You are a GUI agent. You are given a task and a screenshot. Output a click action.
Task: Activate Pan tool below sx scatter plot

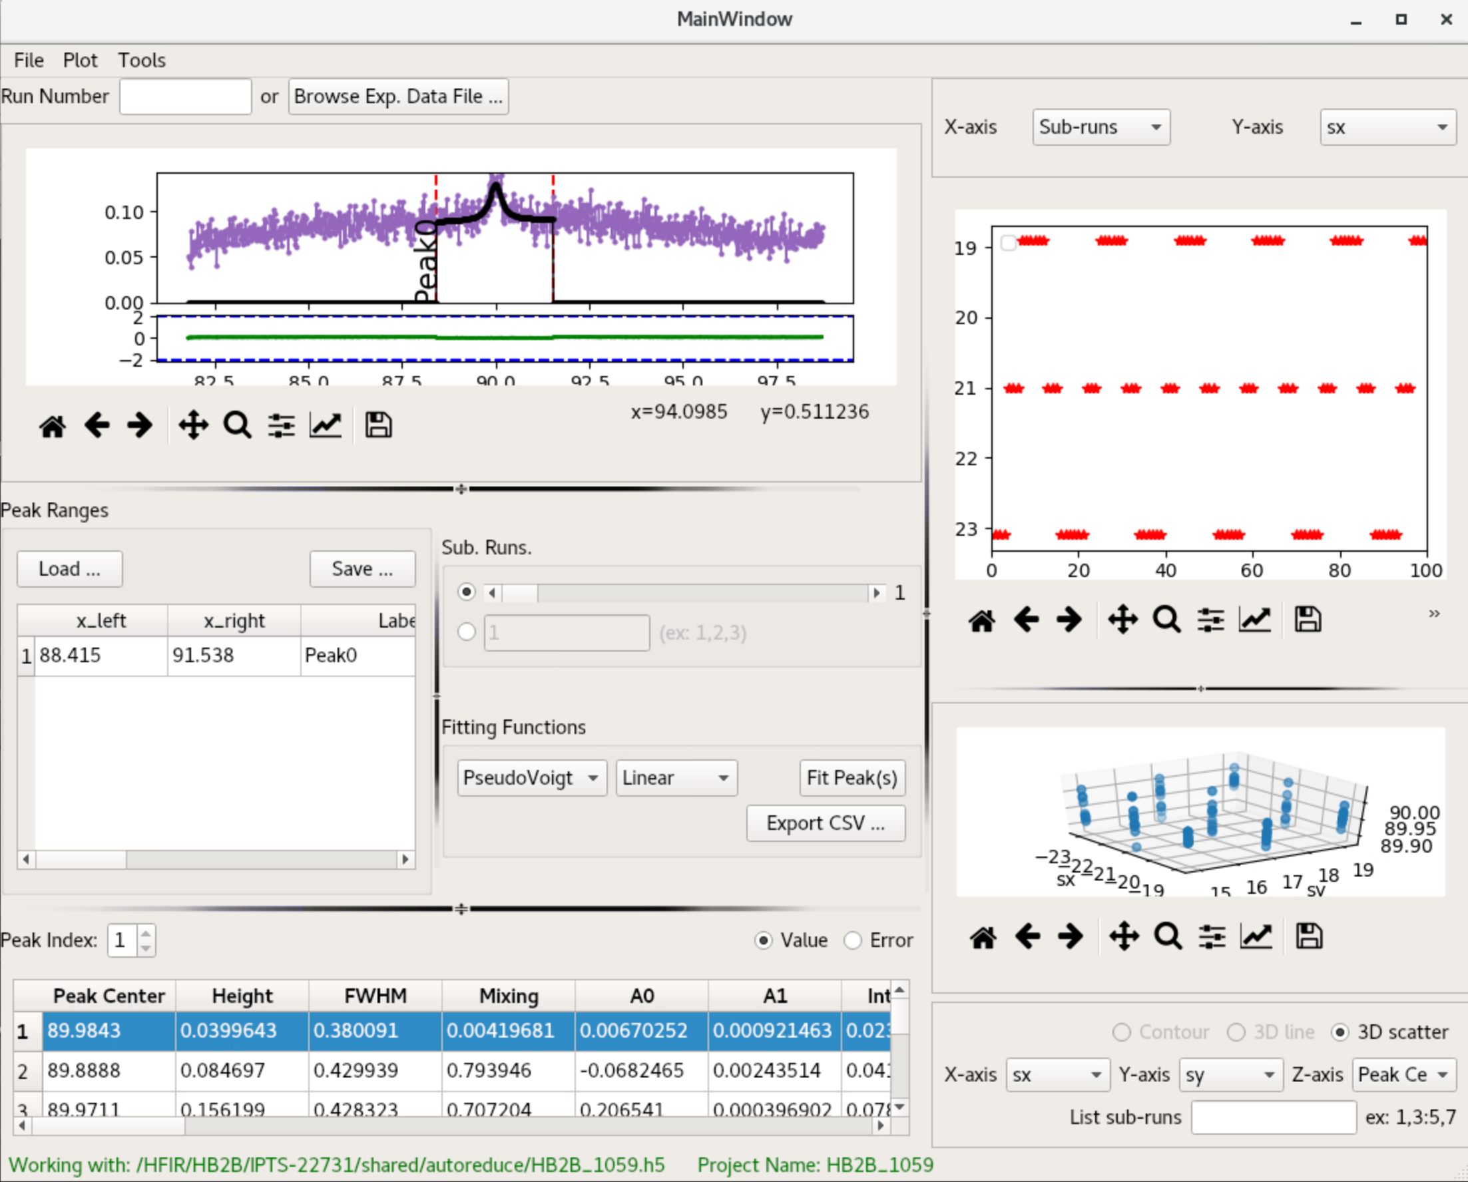click(x=1122, y=620)
